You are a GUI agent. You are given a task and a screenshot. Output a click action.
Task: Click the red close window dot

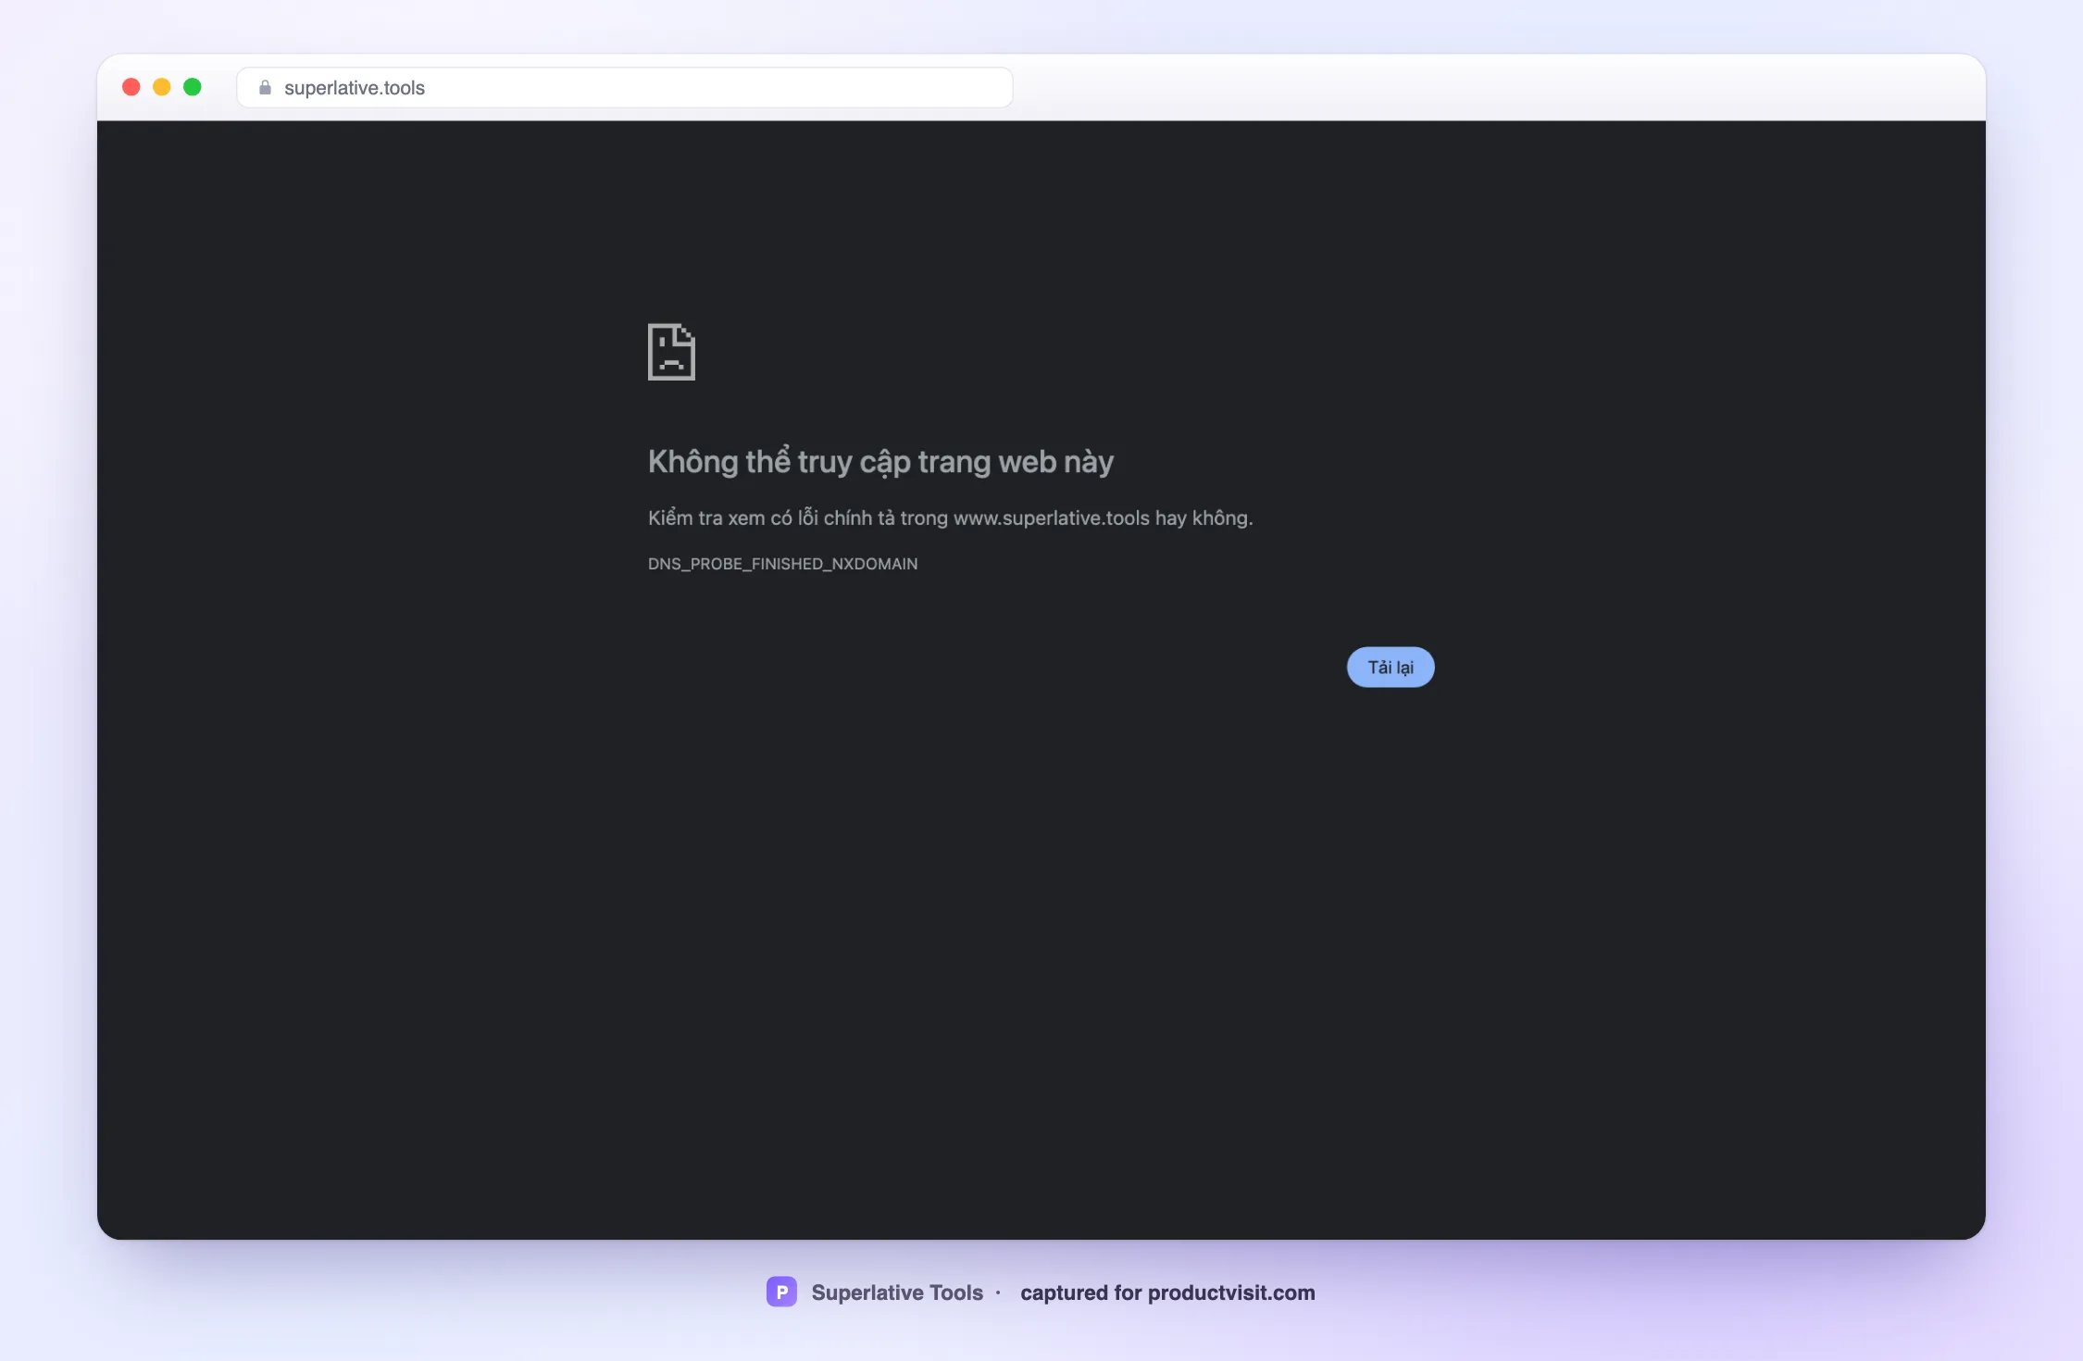131,87
